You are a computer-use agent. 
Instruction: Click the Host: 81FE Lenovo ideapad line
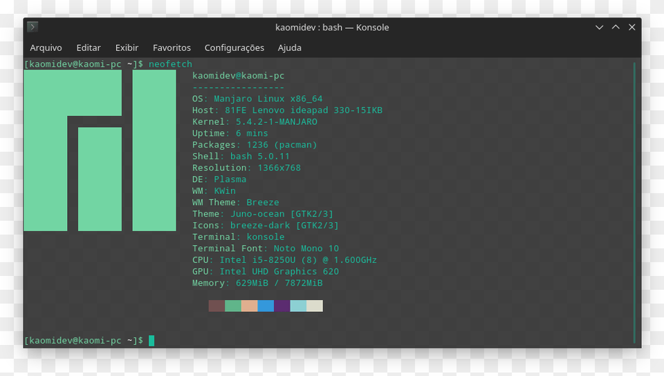coord(287,110)
